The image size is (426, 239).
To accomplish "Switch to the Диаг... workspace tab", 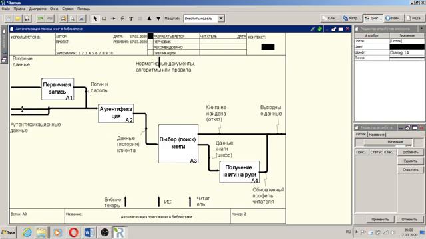I will pos(373,18).
